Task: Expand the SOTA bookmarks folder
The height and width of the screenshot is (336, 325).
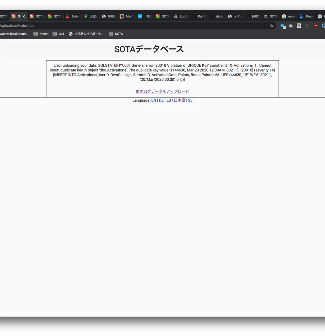Action: click(x=116, y=34)
